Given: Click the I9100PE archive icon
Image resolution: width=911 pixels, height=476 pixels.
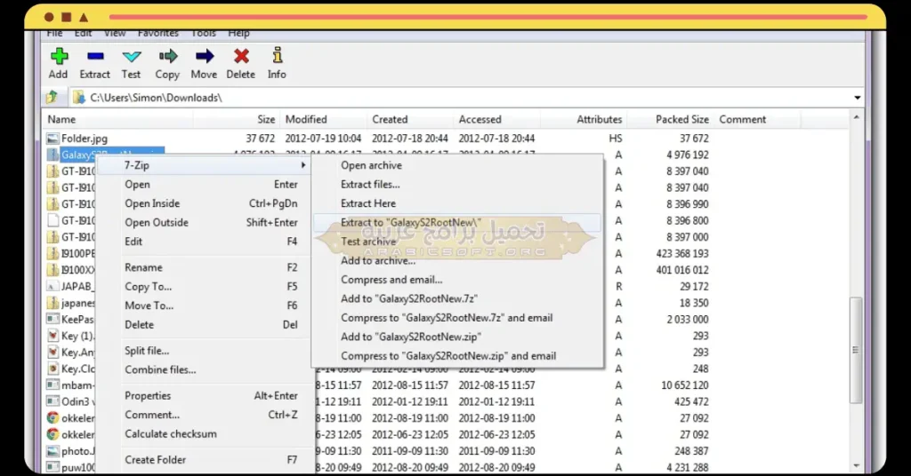Looking at the screenshot, I should coord(52,253).
